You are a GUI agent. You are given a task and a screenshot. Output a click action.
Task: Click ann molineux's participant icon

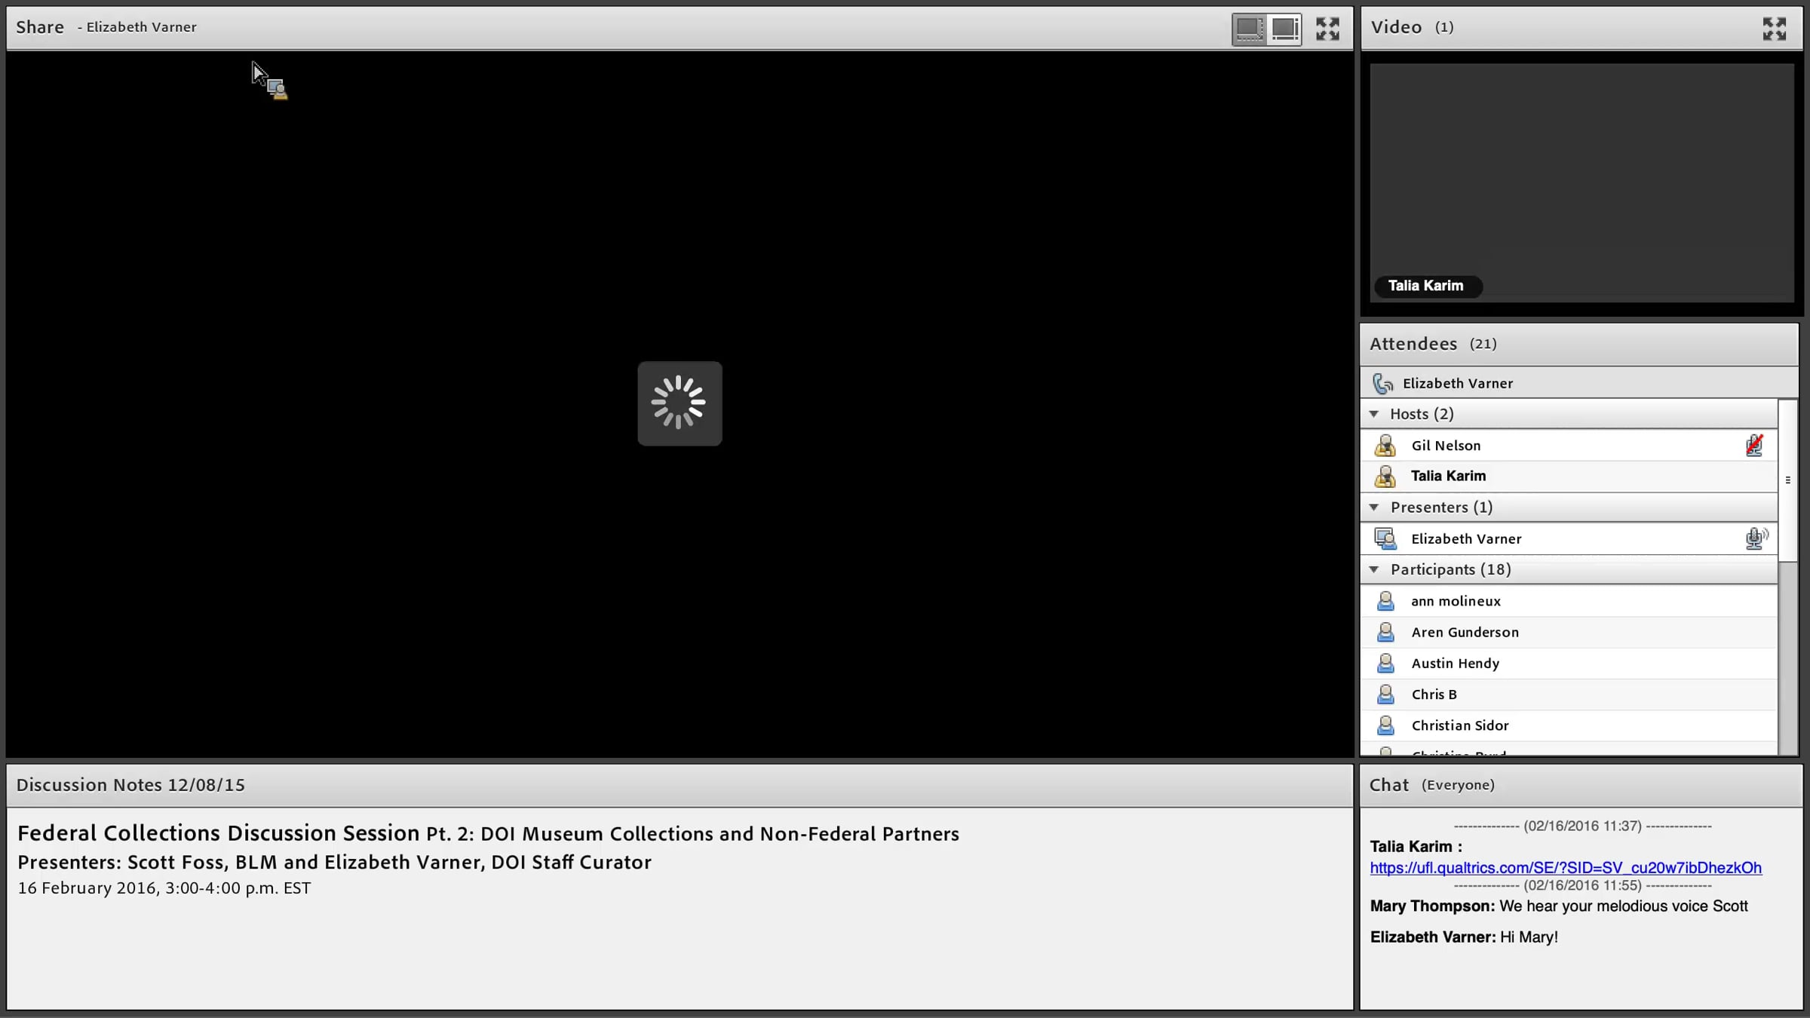point(1385,601)
